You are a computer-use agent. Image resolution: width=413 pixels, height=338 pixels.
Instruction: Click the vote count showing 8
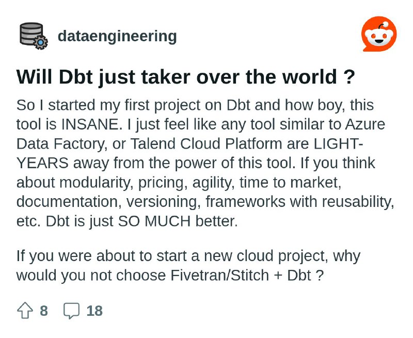[x=43, y=311]
